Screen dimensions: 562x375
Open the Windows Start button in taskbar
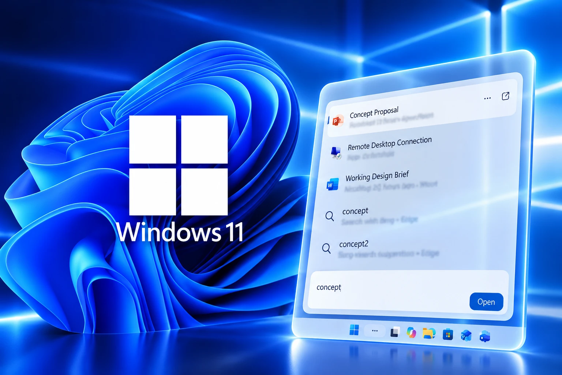point(354,330)
